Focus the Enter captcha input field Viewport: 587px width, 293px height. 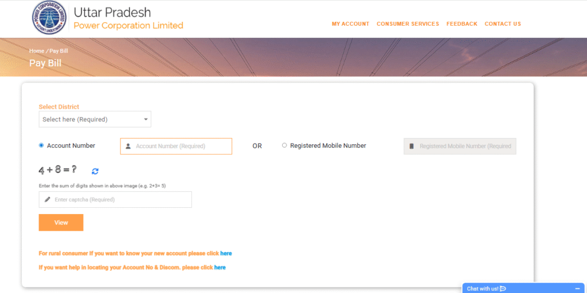(x=122, y=200)
